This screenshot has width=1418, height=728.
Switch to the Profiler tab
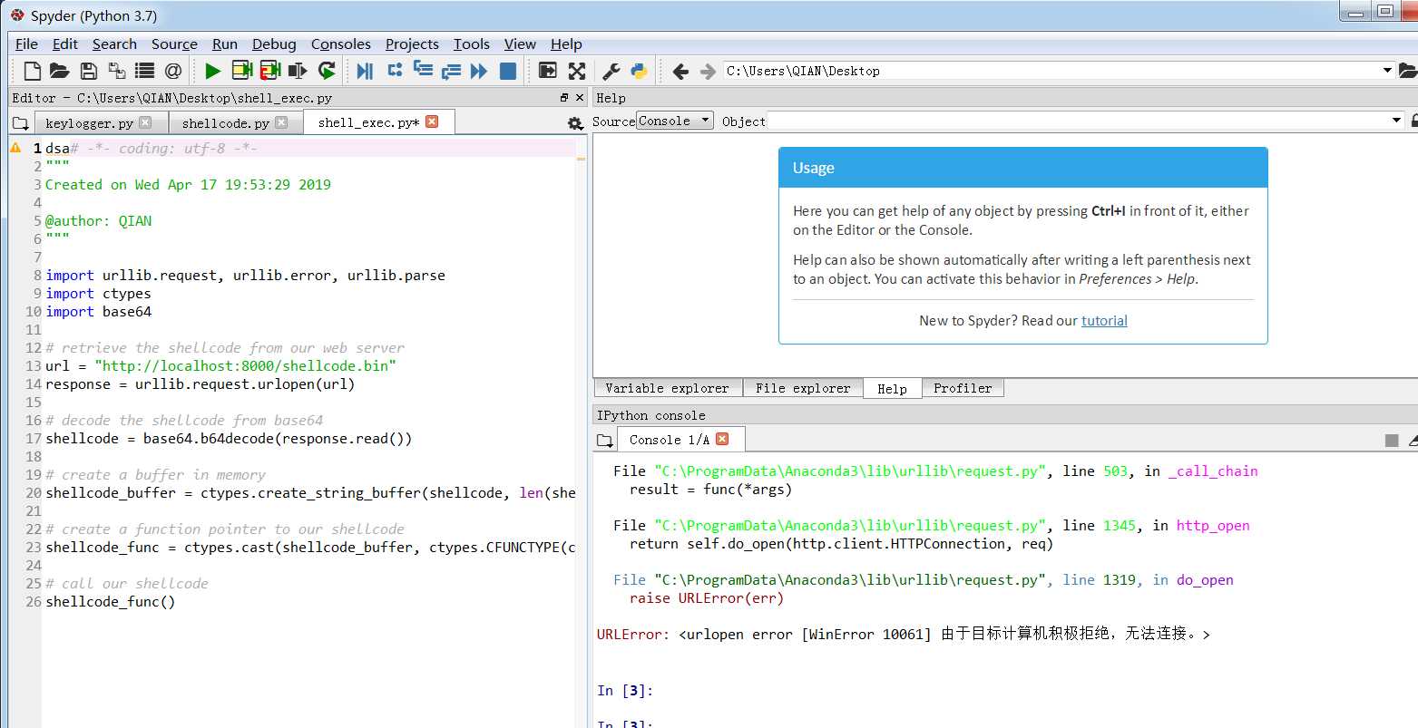963,388
